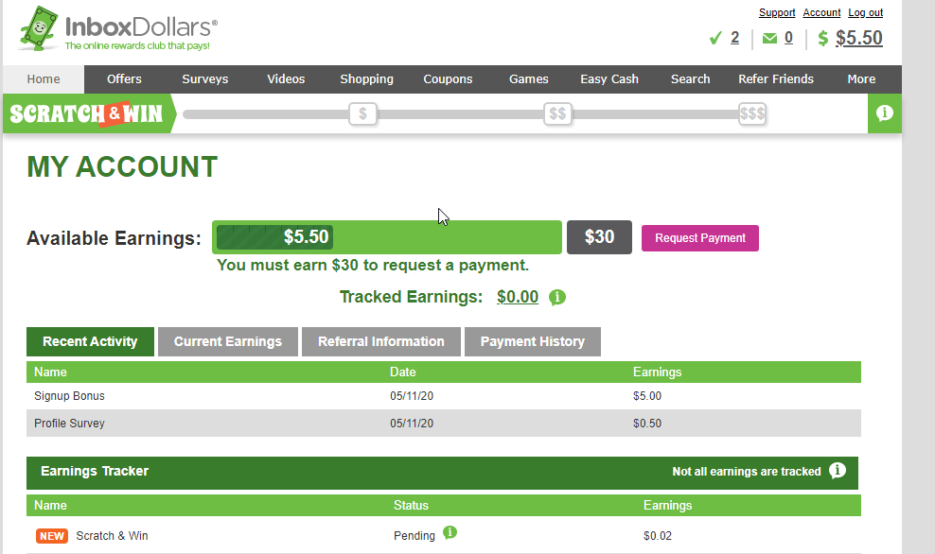Switch to Referral Information tab
The height and width of the screenshot is (554, 935).
coord(381,341)
